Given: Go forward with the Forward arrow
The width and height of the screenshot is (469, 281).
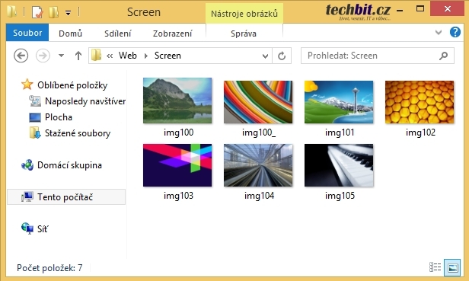Looking at the screenshot, I should (x=43, y=56).
